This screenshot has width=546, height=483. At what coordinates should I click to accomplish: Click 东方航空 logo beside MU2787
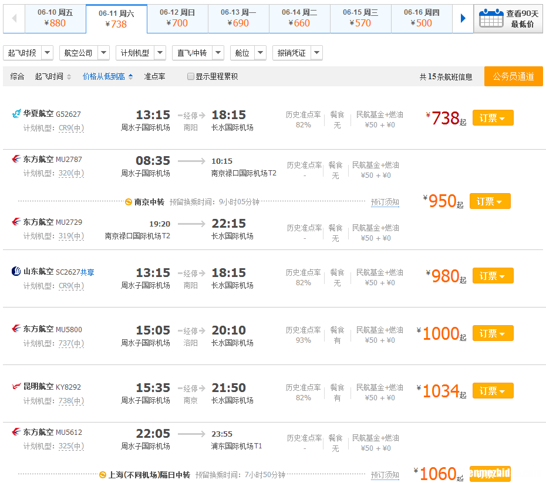(x=16, y=159)
